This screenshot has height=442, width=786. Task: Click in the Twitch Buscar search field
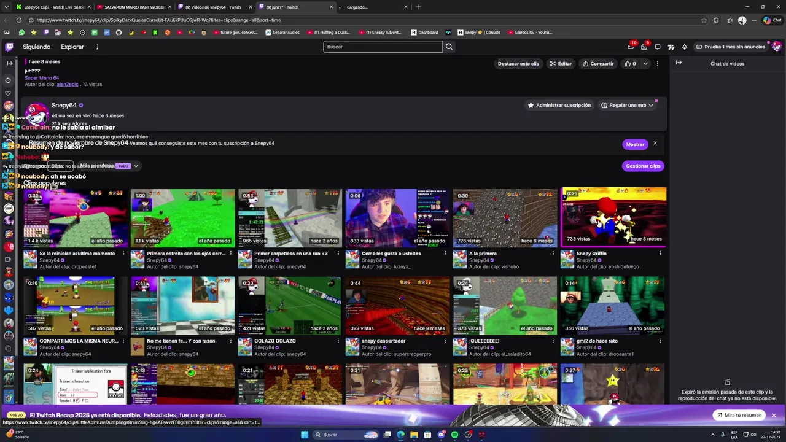pos(383,47)
